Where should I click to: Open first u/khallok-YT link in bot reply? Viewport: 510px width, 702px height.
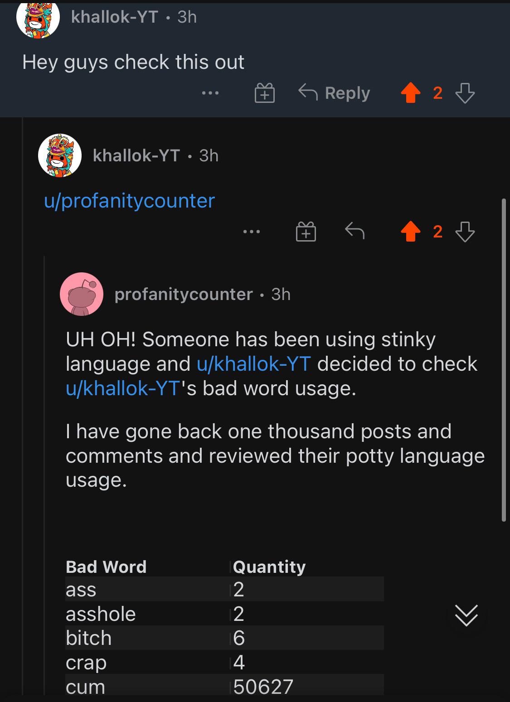coord(254,364)
